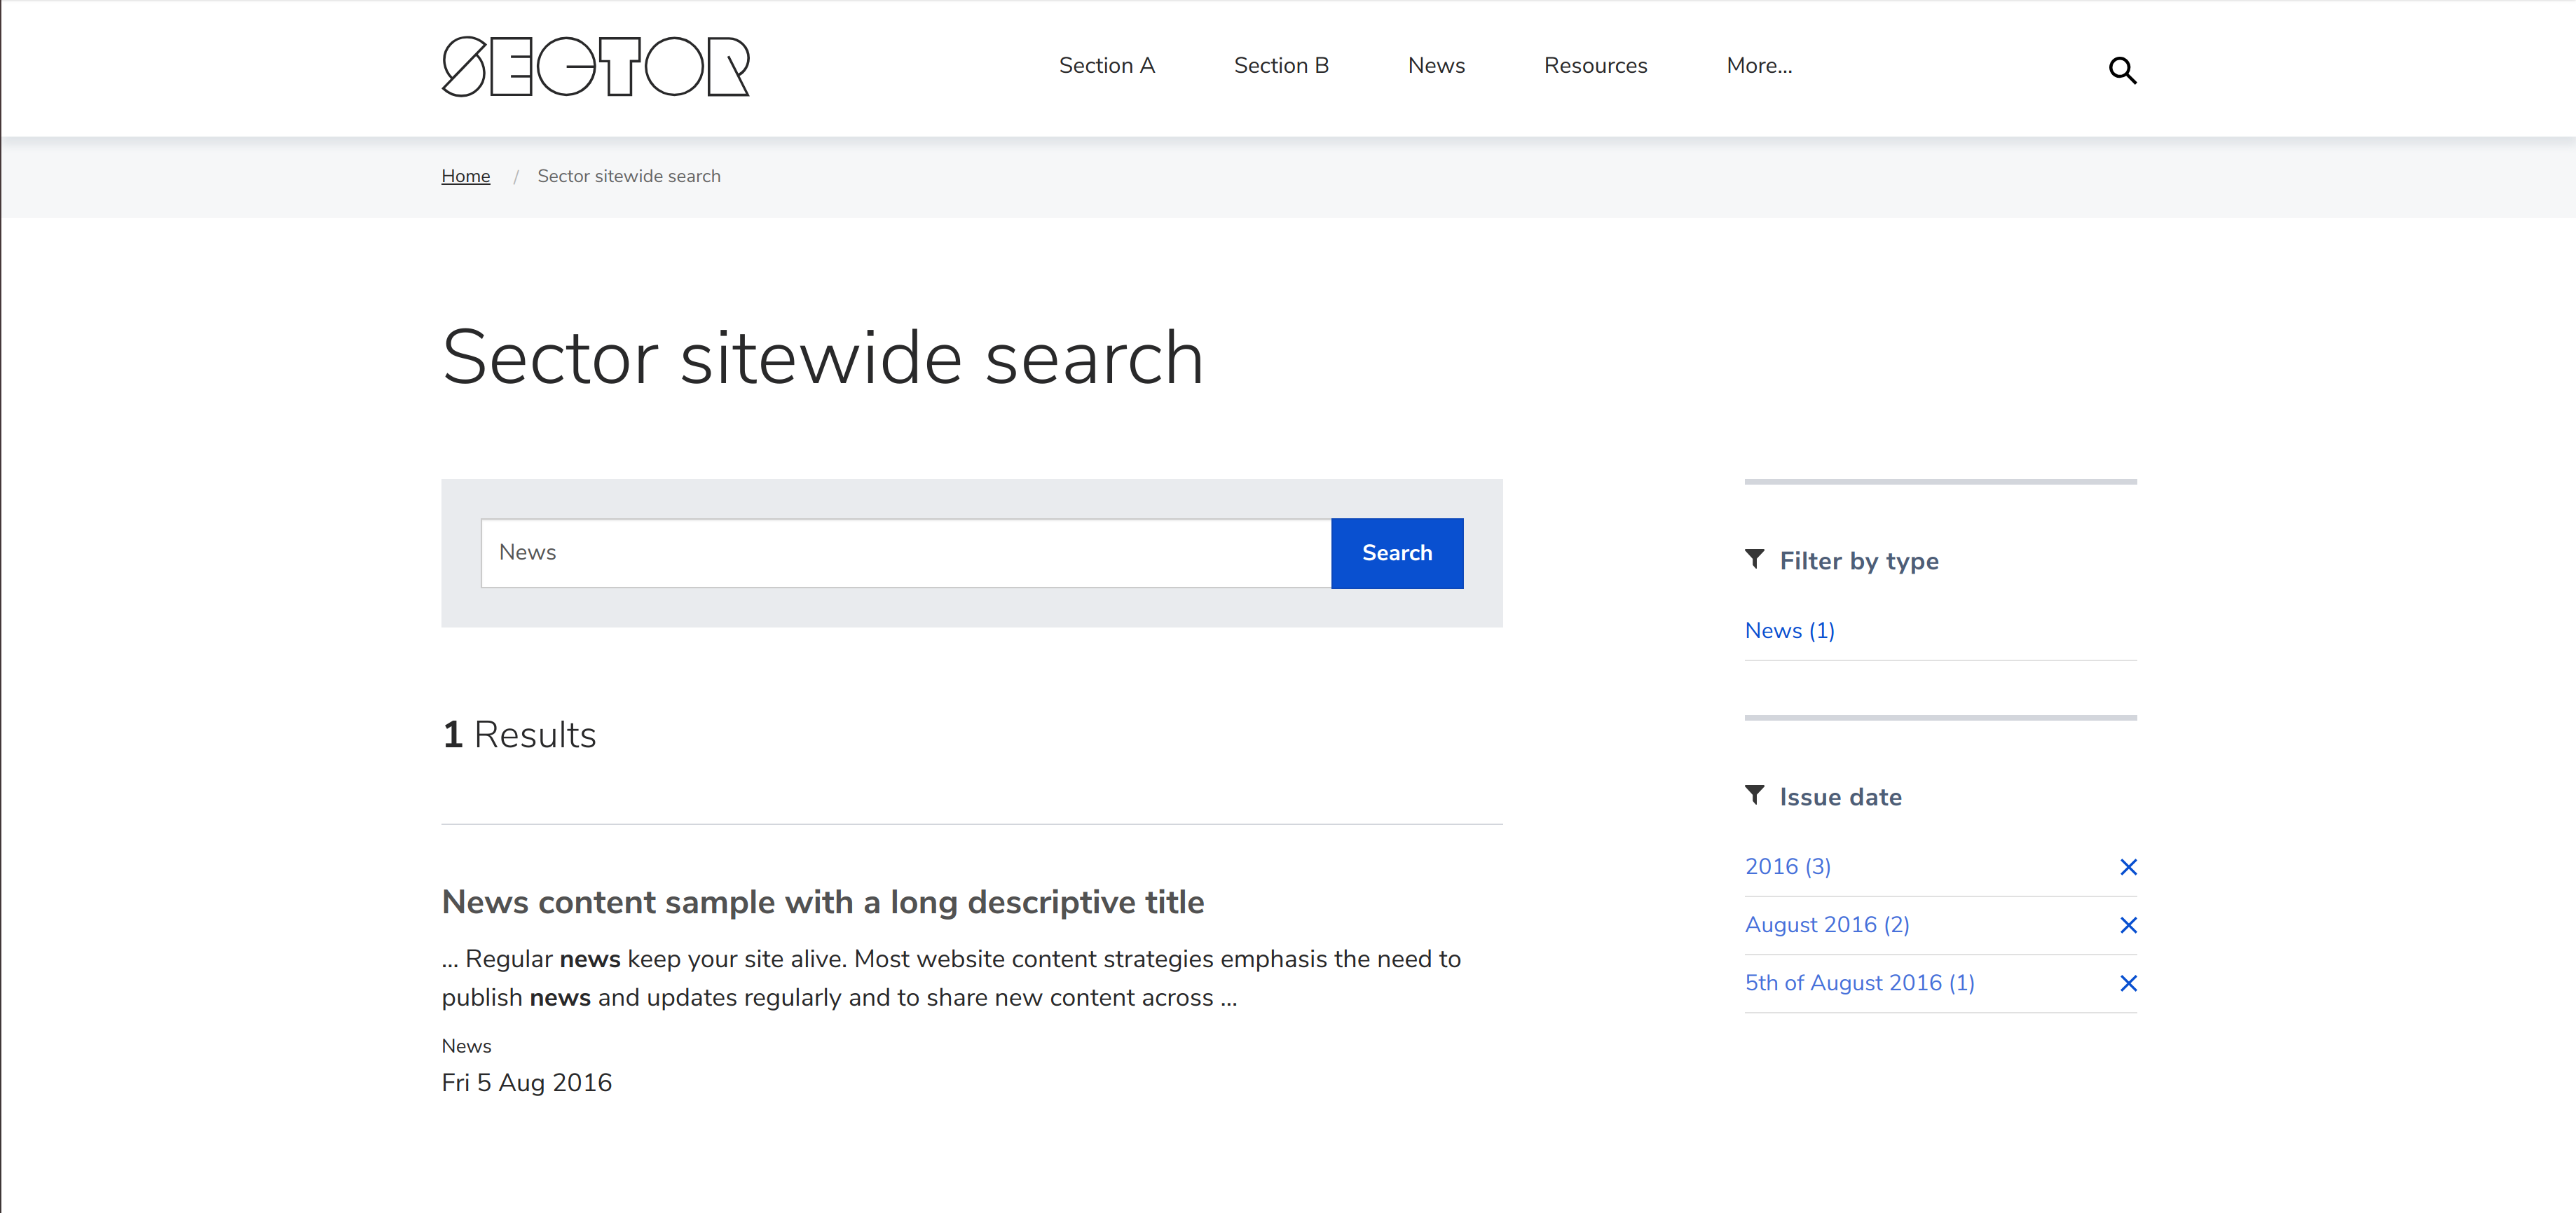Click the magnifier search icon in header
The image size is (2576, 1213).
[x=2122, y=70]
